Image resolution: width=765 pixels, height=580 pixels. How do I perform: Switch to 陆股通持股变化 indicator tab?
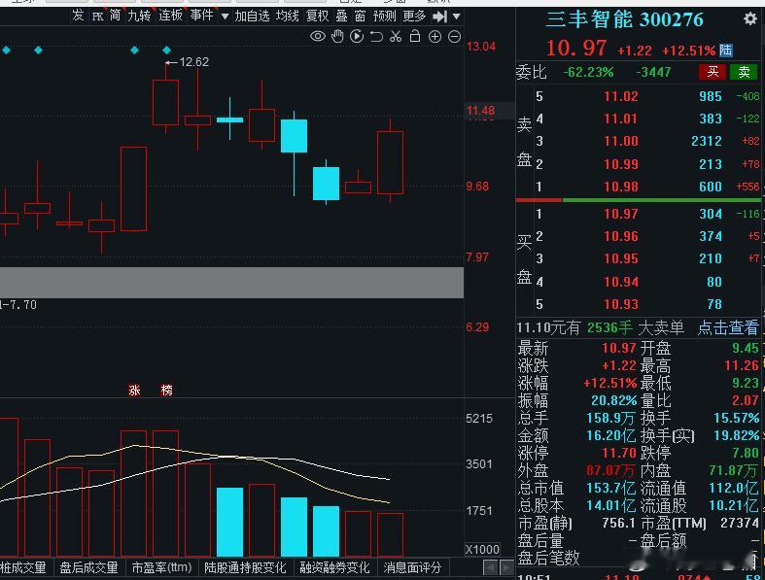(245, 567)
